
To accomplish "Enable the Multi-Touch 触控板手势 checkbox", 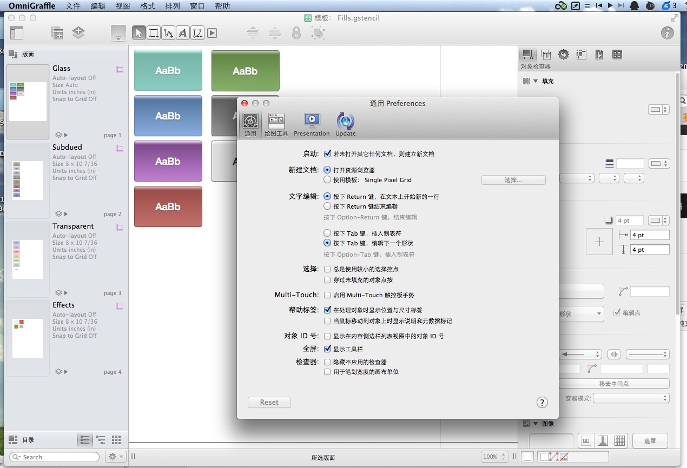I will pyautogui.click(x=327, y=295).
